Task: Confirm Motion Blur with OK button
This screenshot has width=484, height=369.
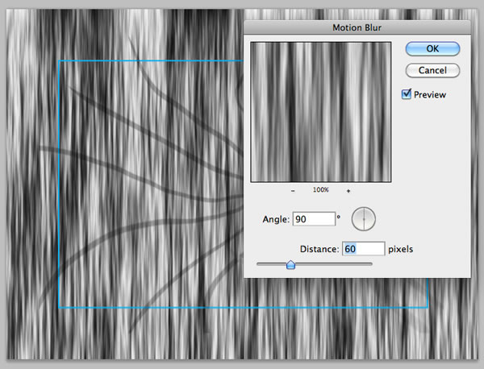Action: tap(432, 48)
